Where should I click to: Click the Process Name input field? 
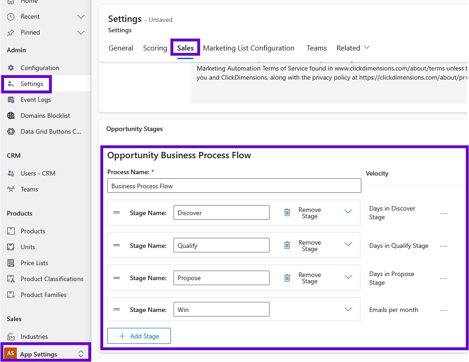tap(234, 186)
